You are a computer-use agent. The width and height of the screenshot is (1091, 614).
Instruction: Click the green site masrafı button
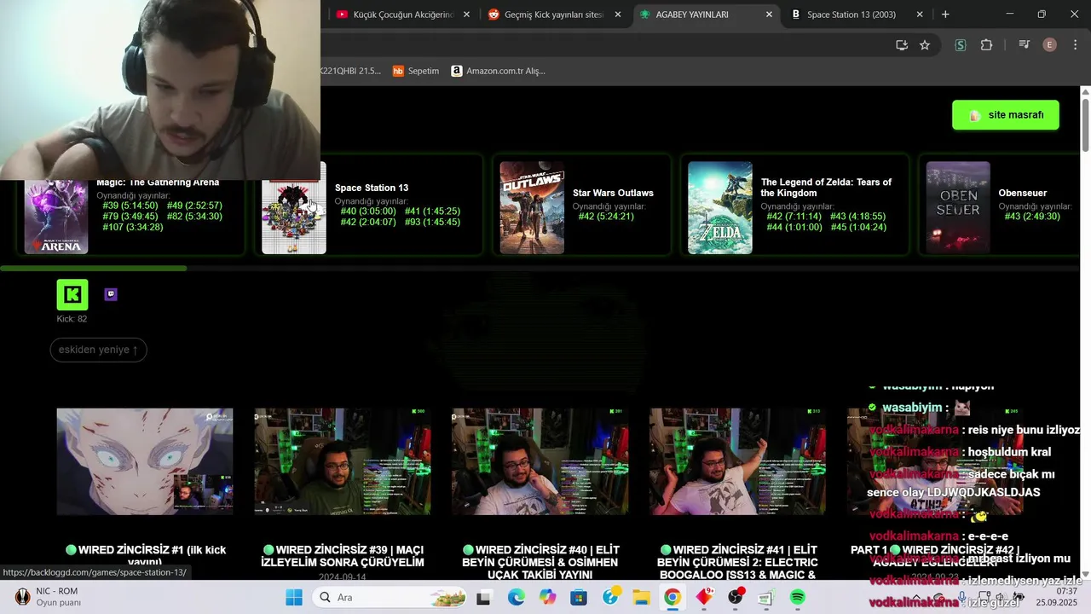[x=1006, y=115]
